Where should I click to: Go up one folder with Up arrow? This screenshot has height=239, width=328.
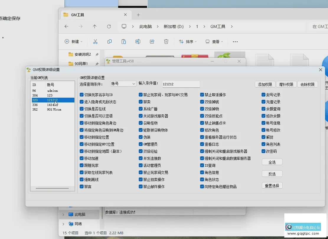click(x=95, y=26)
